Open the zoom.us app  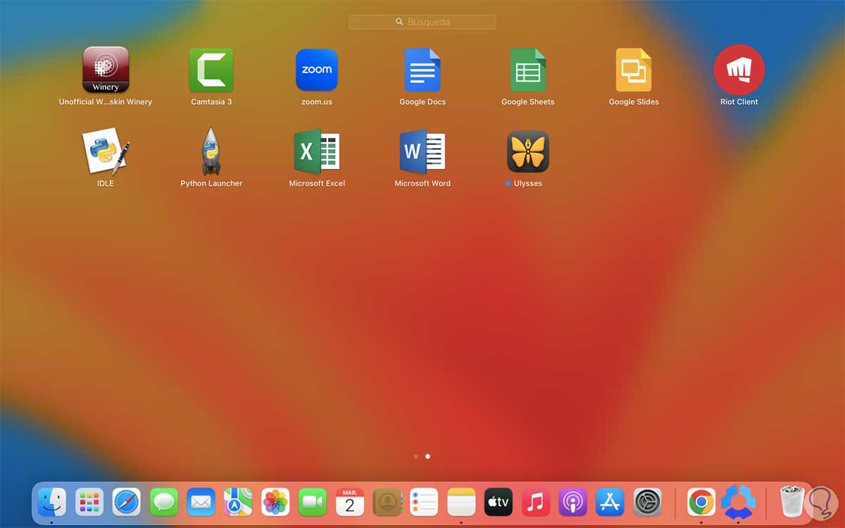pos(317,70)
